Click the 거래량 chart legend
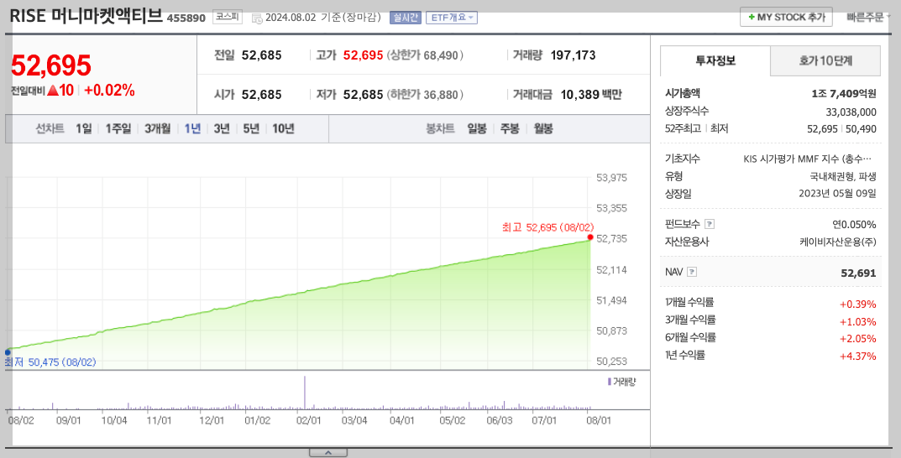Viewport: 901px width, 458px height. pyautogui.click(x=621, y=382)
